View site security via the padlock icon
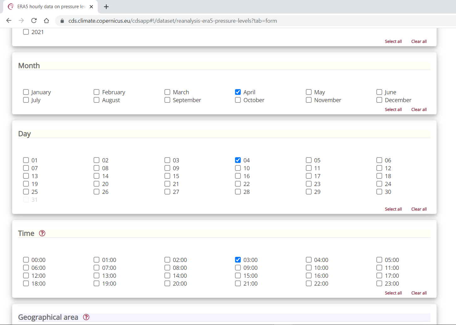 [x=62, y=21]
